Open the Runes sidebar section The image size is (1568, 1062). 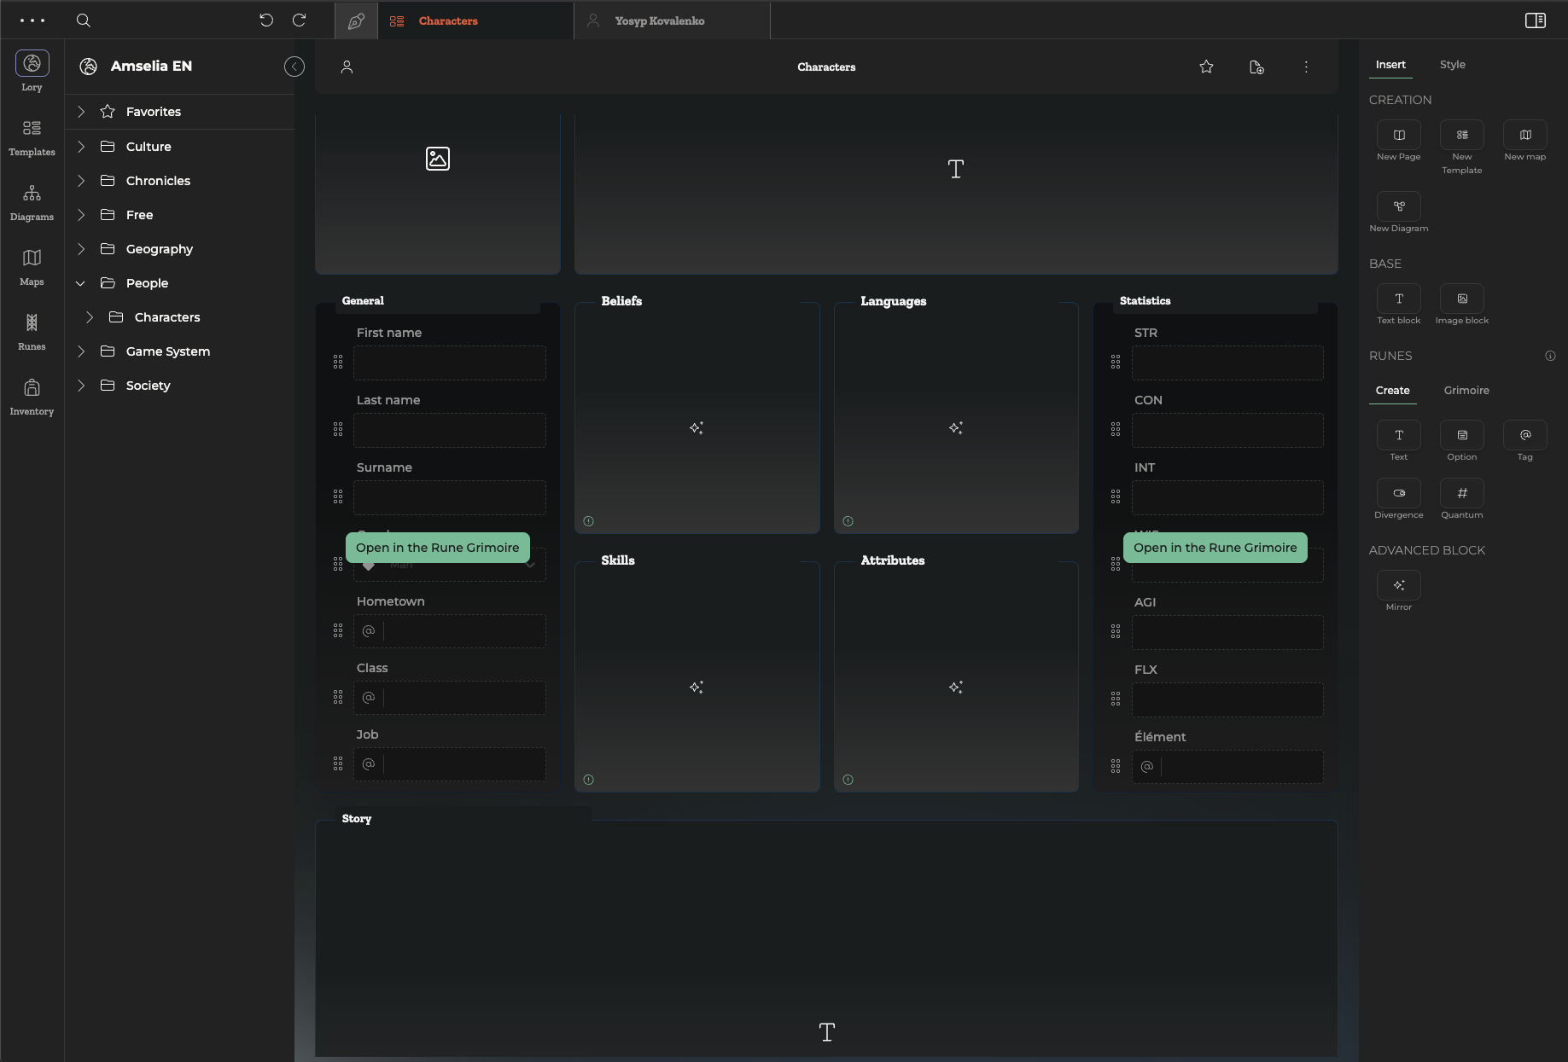tap(32, 332)
